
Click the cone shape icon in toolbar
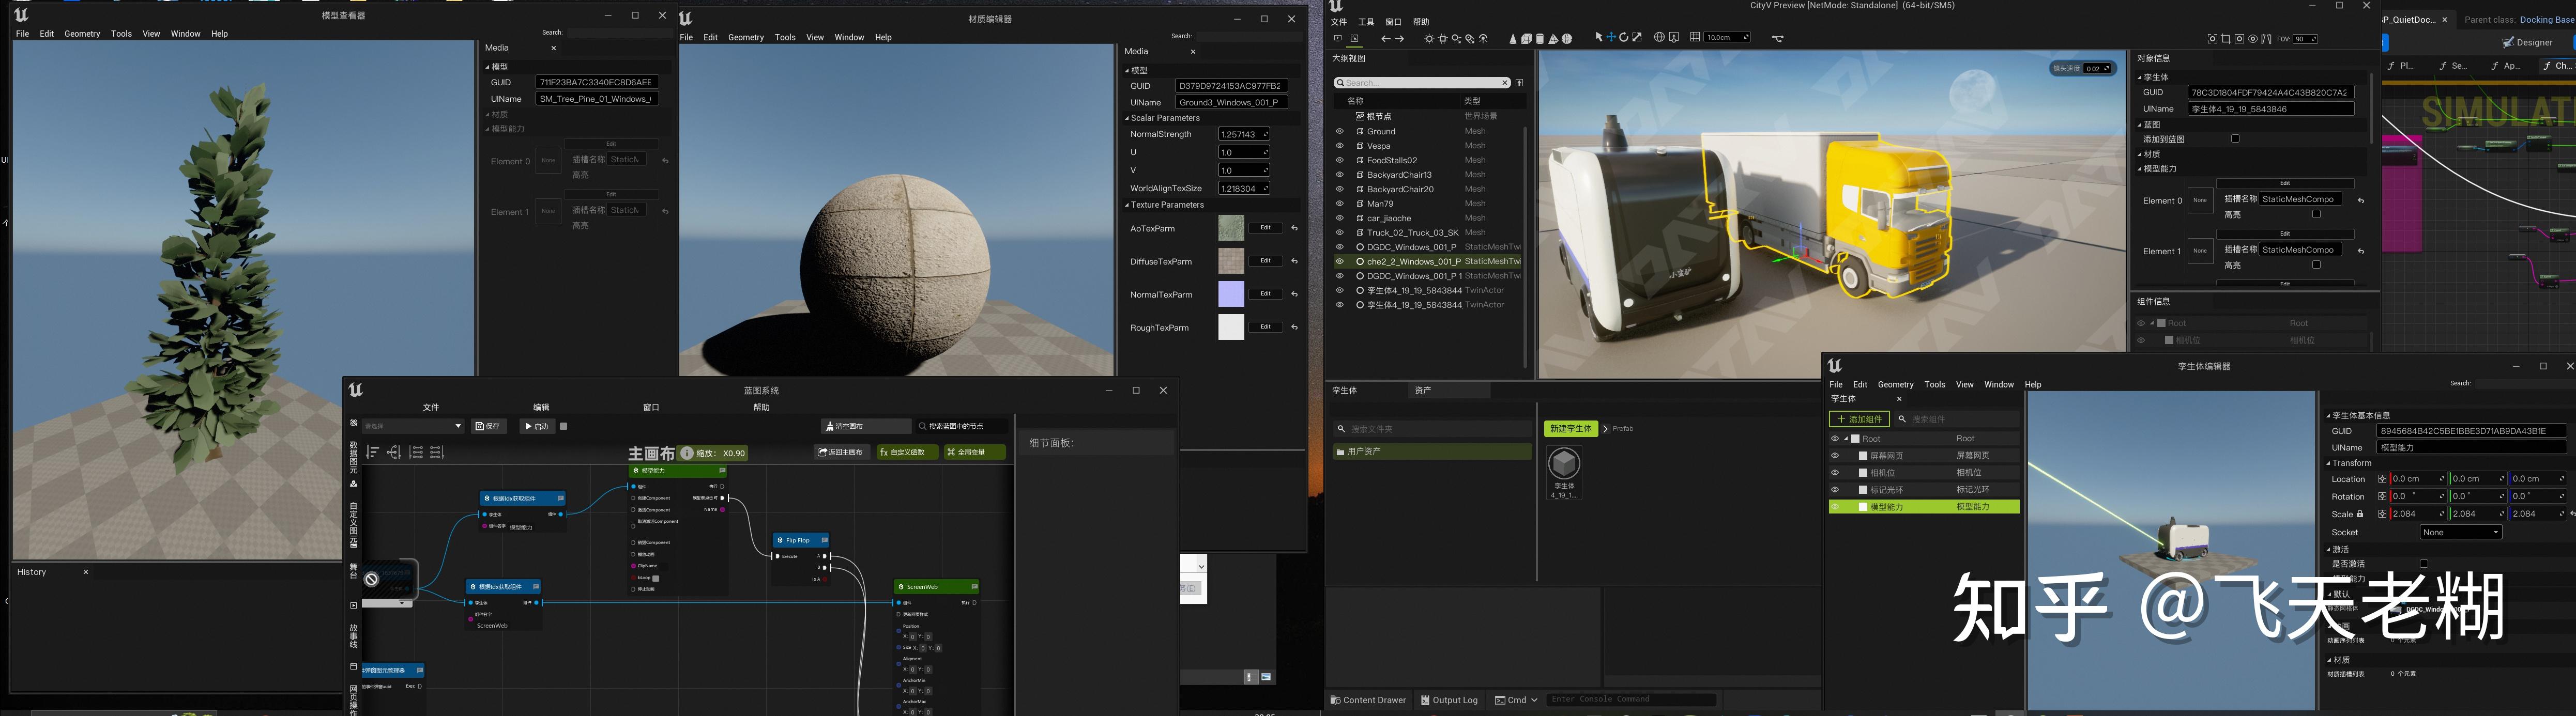pyautogui.click(x=1513, y=39)
